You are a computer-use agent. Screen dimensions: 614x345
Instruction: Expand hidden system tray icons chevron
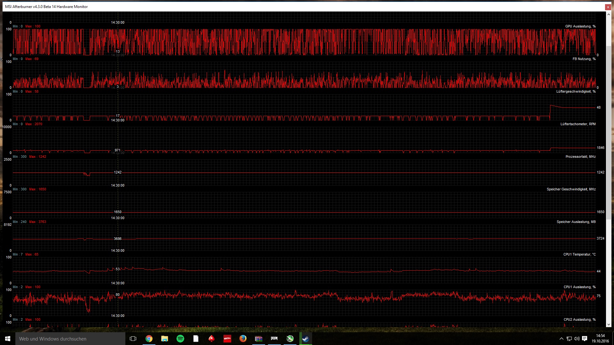(x=561, y=339)
